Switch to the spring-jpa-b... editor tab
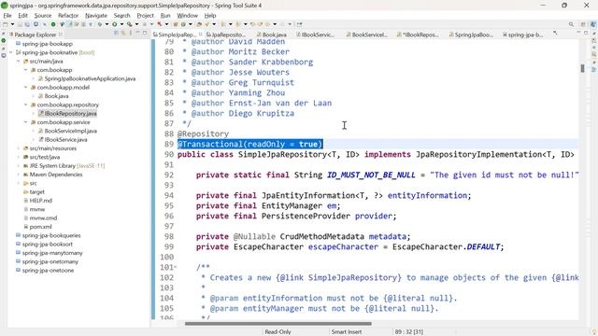598x336 pixels. 522,35
